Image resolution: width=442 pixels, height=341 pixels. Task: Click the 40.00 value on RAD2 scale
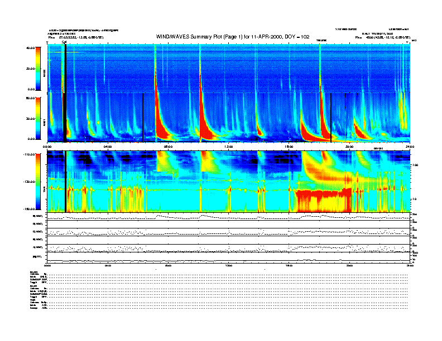(x=30, y=48)
